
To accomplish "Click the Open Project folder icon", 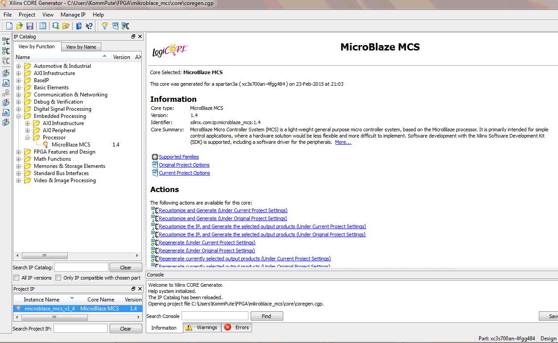I will click(19, 26).
